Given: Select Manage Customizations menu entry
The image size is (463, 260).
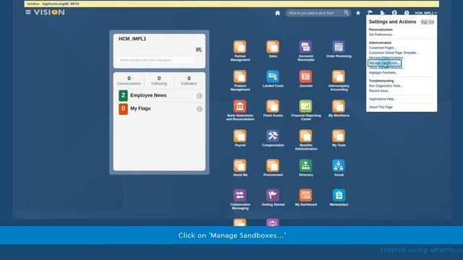Looking at the screenshot, I should 386,58.
